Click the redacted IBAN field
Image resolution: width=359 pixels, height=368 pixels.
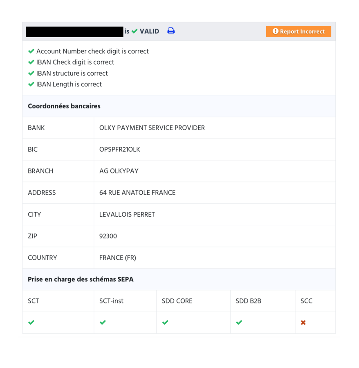(75, 31)
